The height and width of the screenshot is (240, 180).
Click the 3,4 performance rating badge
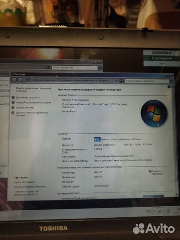click(x=97, y=139)
